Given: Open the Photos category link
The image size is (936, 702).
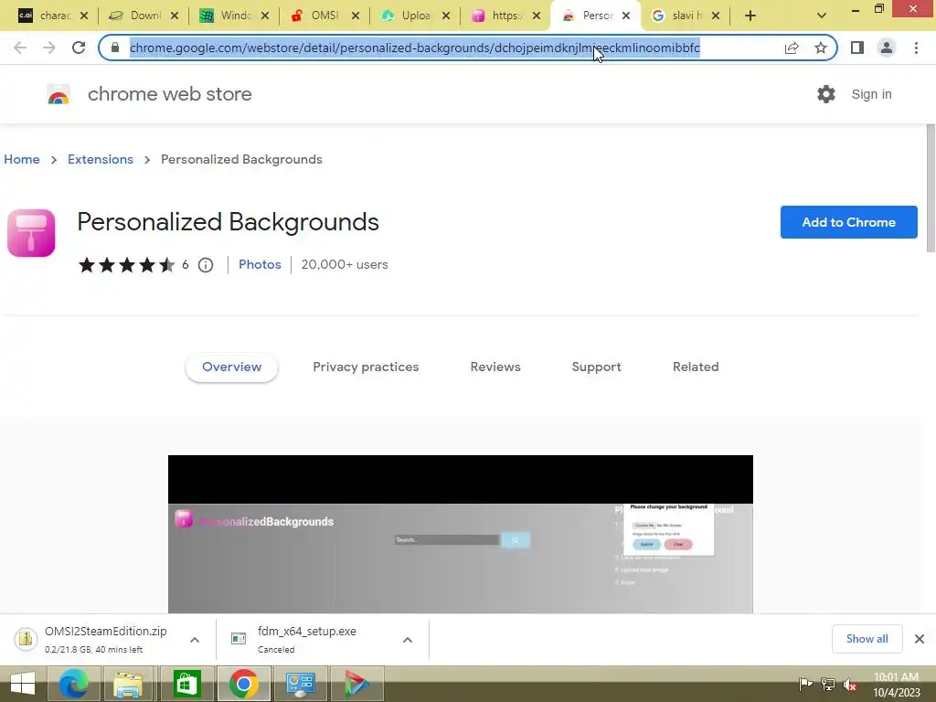Looking at the screenshot, I should 260,264.
